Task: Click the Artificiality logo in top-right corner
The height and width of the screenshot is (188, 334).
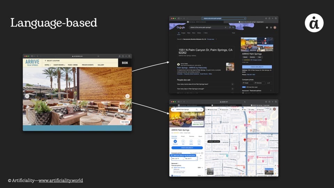Action: (x=314, y=23)
